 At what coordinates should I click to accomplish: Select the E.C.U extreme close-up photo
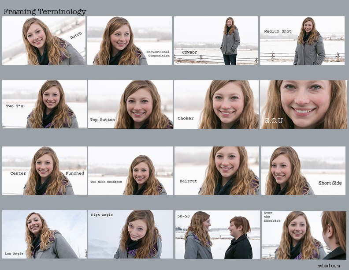pyautogui.click(x=303, y=105)
